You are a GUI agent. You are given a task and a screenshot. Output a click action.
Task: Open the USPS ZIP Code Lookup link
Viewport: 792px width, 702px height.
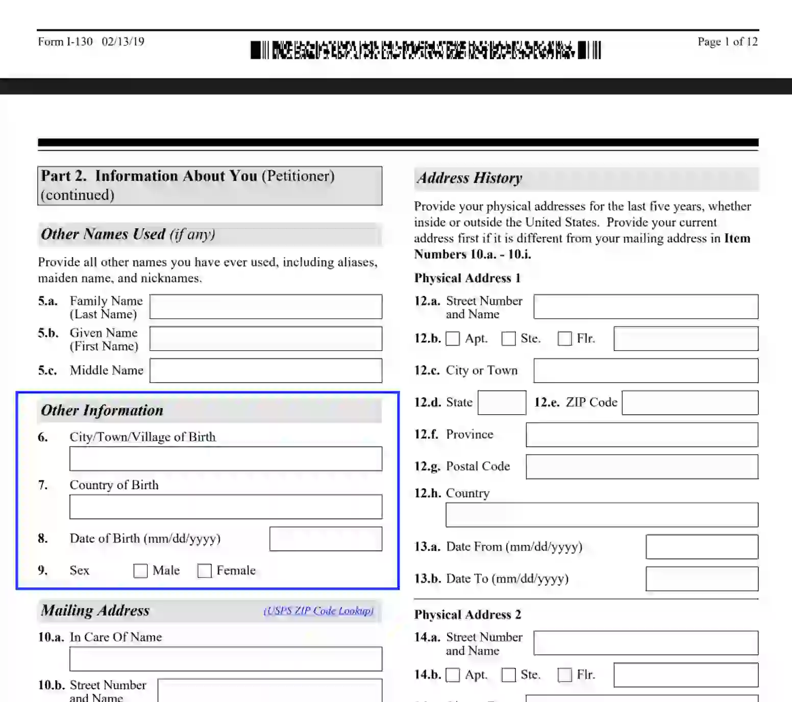point(317,611)
